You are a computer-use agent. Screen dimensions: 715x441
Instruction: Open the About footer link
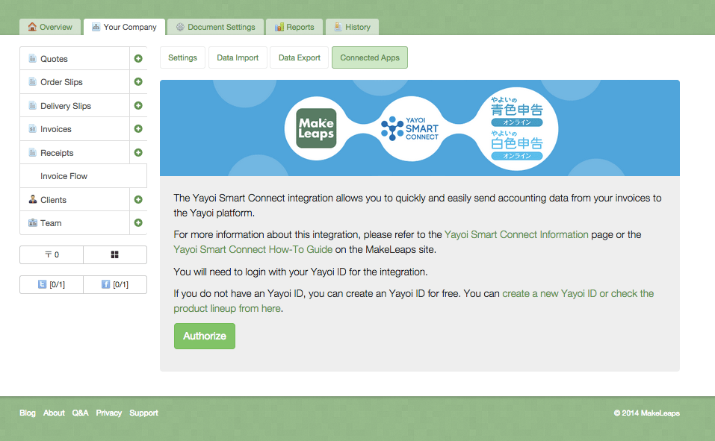point(54,413)
